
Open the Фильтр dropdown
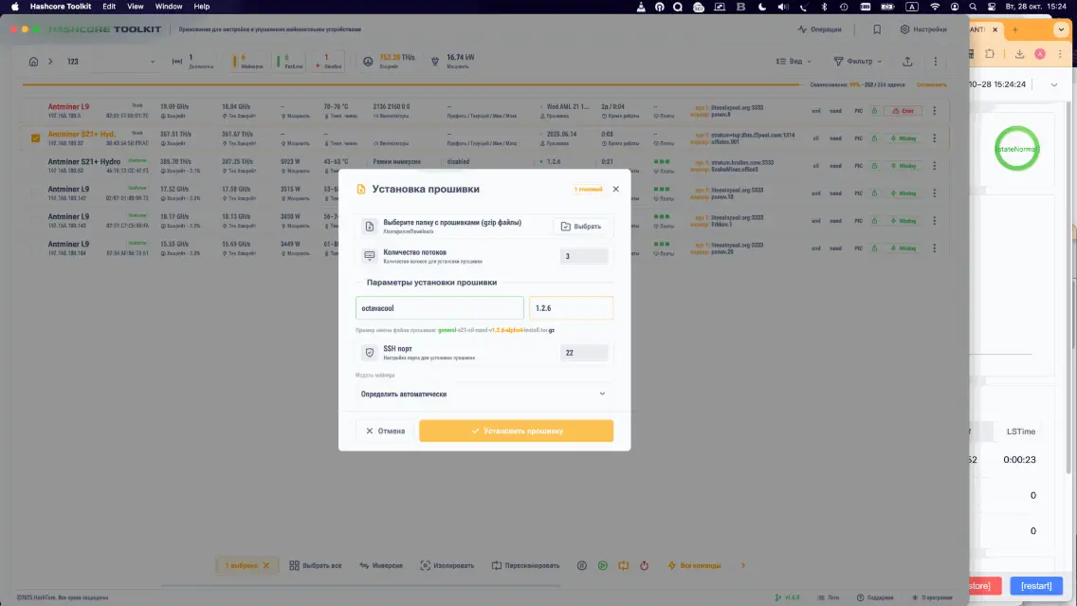point(857,62)
